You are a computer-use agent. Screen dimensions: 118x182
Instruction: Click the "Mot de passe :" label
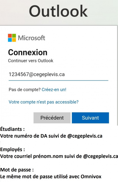click(x=17, y=170)
